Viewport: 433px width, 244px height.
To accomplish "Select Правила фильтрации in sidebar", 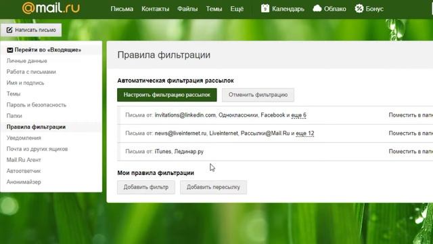I will tap(36, 127).
